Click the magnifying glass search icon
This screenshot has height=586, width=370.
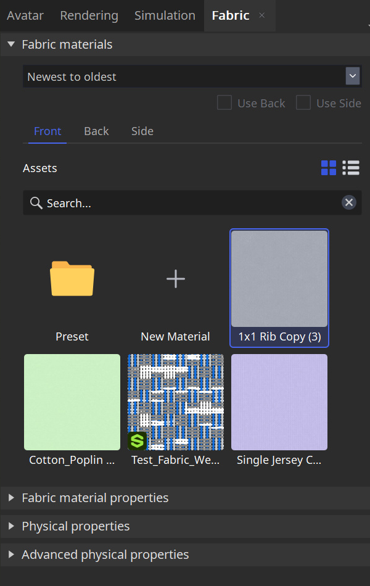coord(36,202)
